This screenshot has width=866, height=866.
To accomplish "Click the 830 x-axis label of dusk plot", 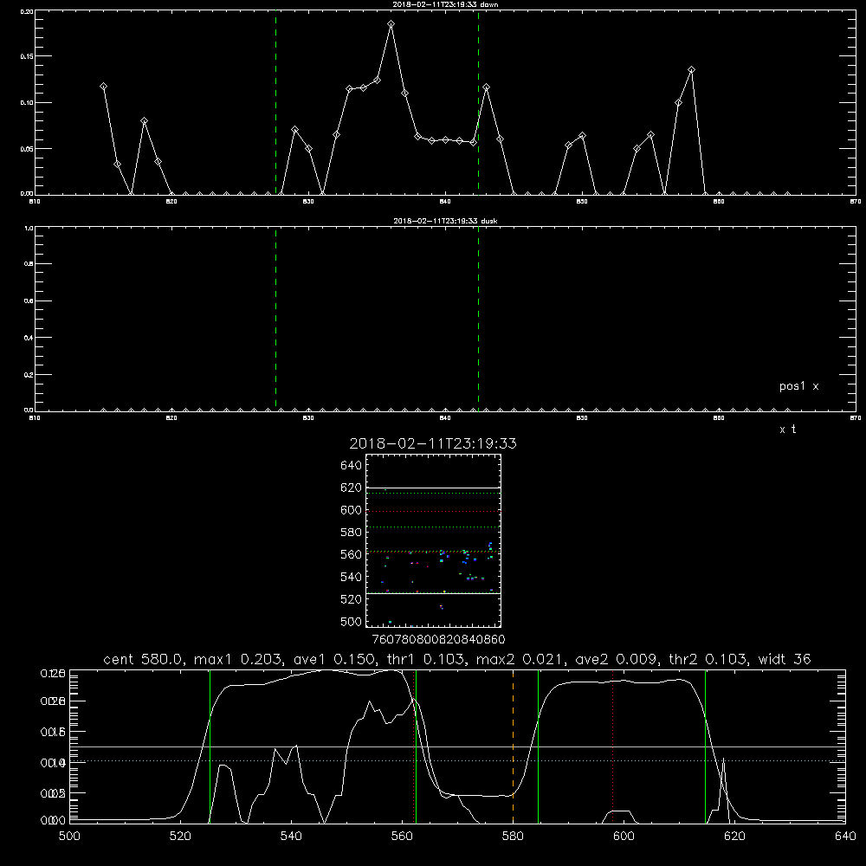I will click(308, 418).
